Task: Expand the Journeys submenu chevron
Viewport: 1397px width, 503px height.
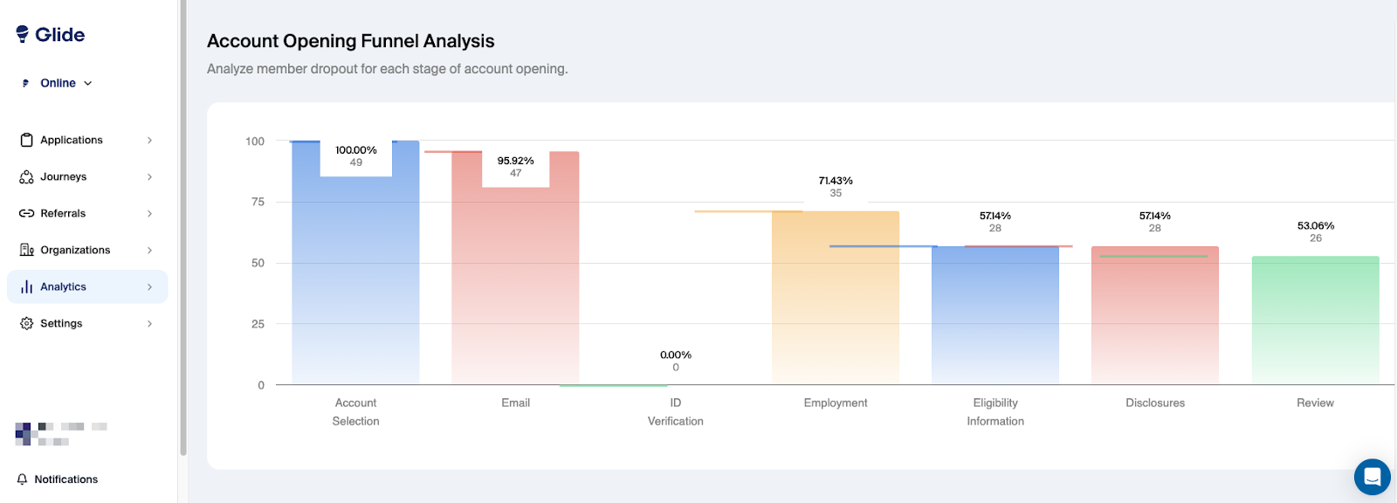Action: coord(150,176)
